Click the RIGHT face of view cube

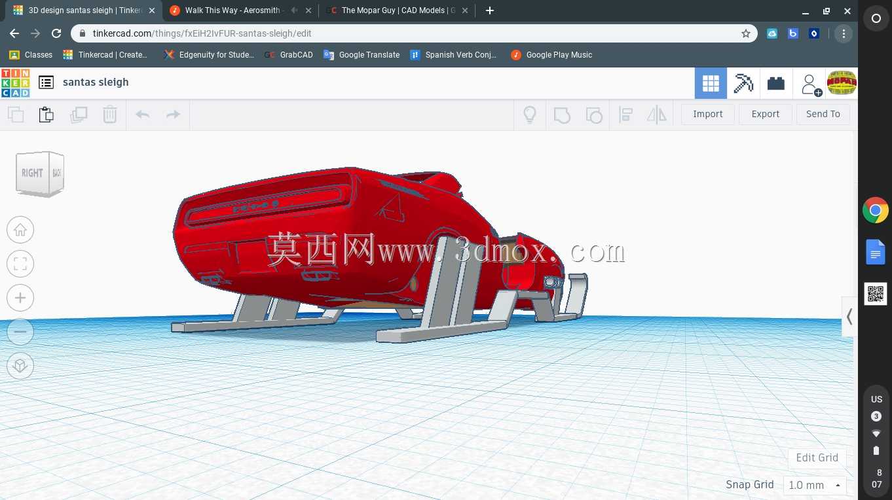click(x=31, y=173)
